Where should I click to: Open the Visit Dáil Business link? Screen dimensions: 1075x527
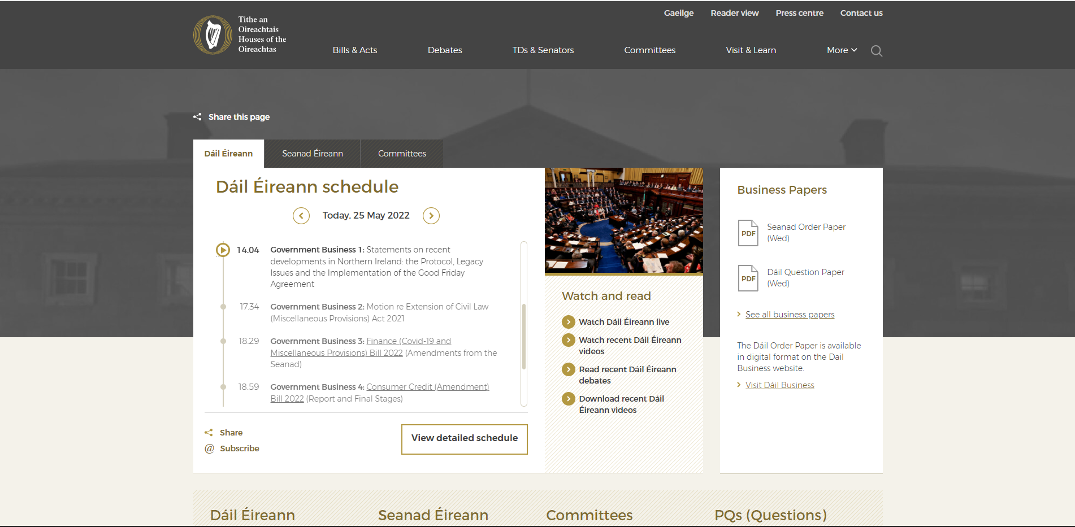click(779, 385)
